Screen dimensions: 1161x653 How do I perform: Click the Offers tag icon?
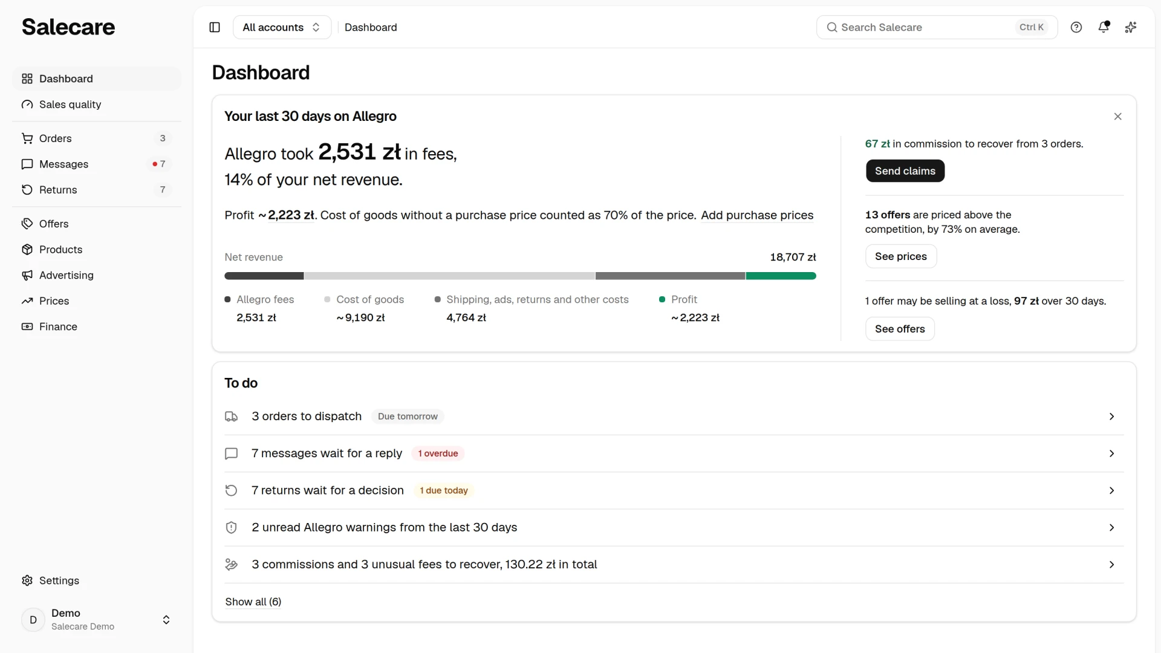click(27, 224)
